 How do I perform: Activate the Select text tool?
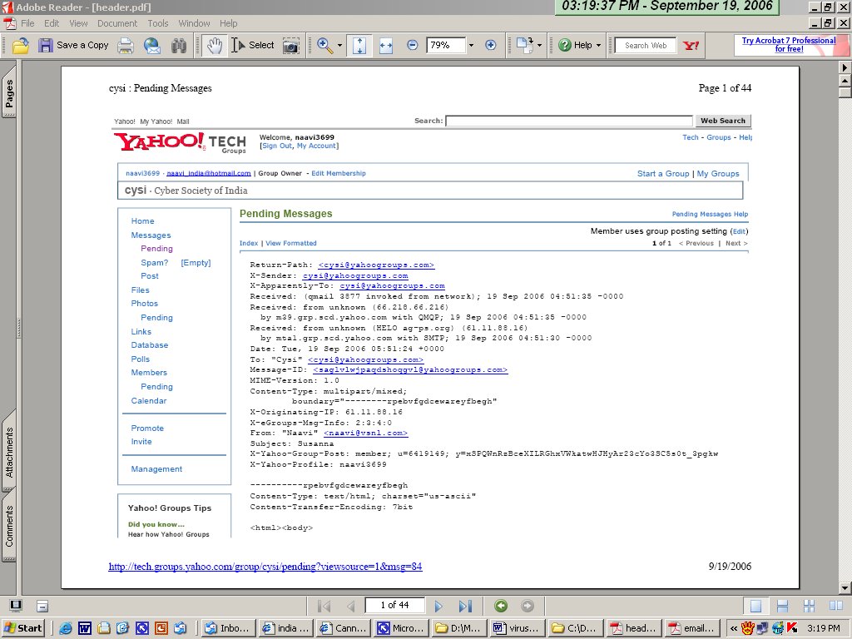point(253,46)
